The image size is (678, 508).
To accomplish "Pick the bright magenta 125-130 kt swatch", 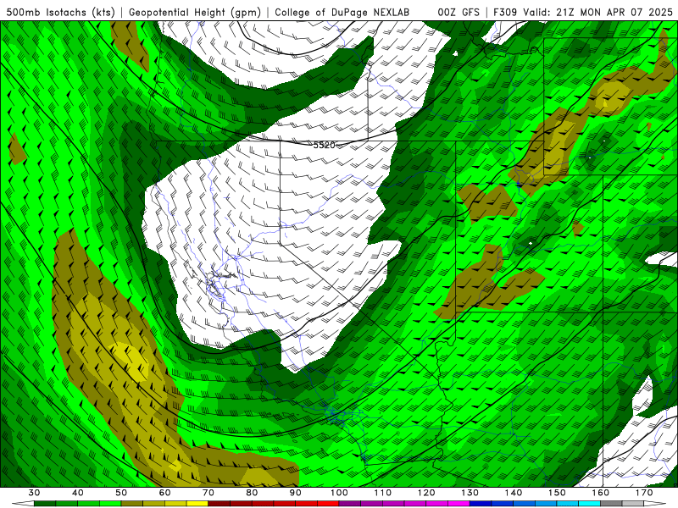I will [x=458, y=504].
